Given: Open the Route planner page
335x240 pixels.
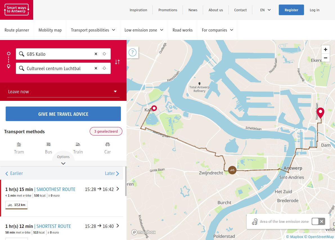Looking at the screenshot, I should pyautogui.click(x=17, y=30).
